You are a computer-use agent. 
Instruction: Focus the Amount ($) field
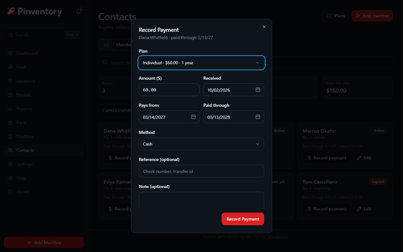tap(169, 90)
